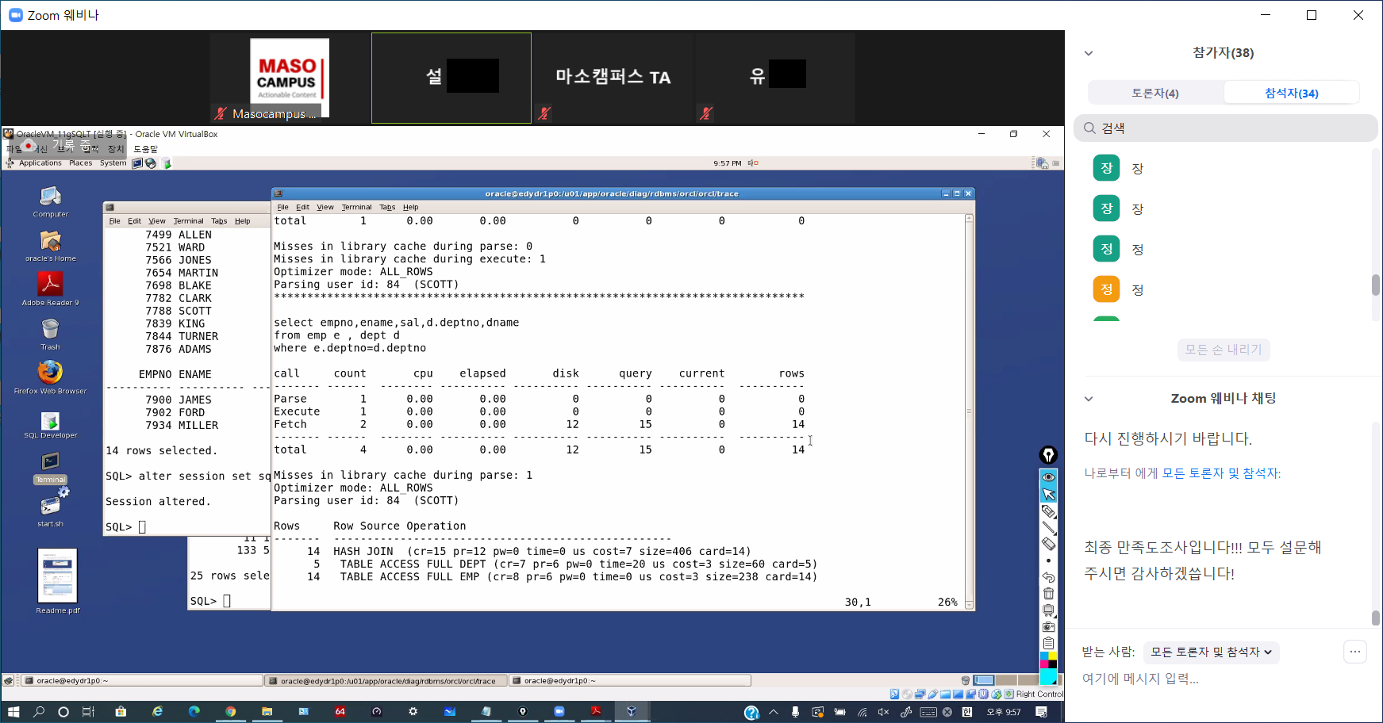Click the camera screenshot icon in annotation toolbar
The image size is (1383, 723).
pyautogui.click(x=1048, y=626)
